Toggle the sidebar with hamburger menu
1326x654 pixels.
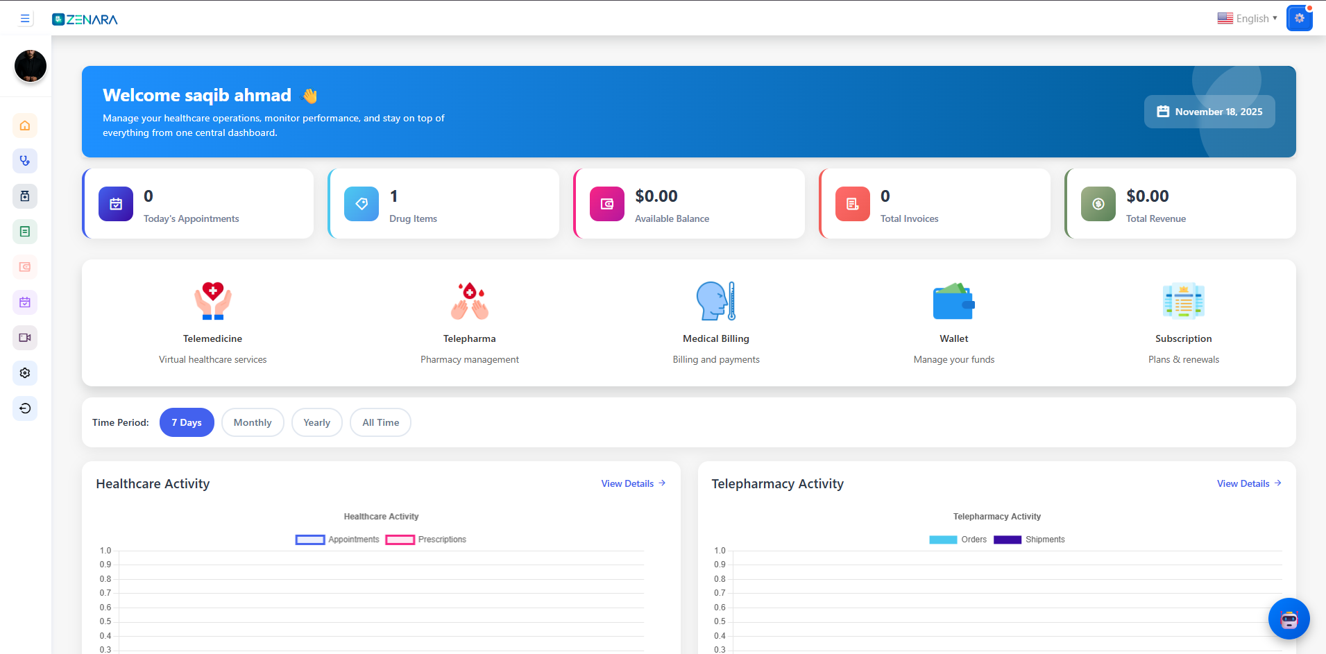pyautogui.click(x=25, y=19)
